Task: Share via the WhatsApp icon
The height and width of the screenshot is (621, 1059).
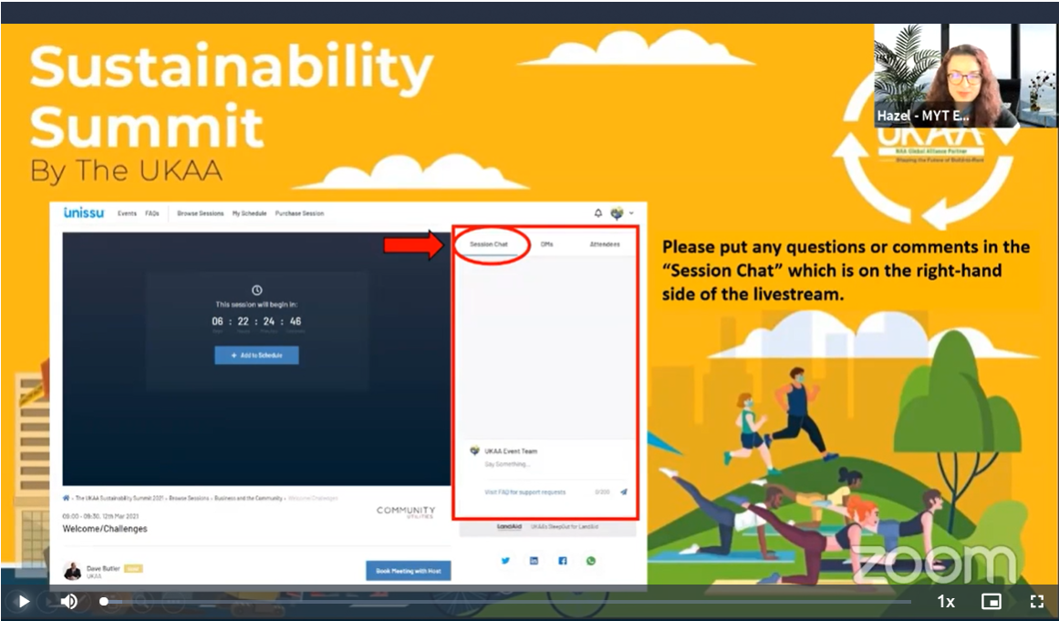Action: pyautogui.click(x=591, y=561)
